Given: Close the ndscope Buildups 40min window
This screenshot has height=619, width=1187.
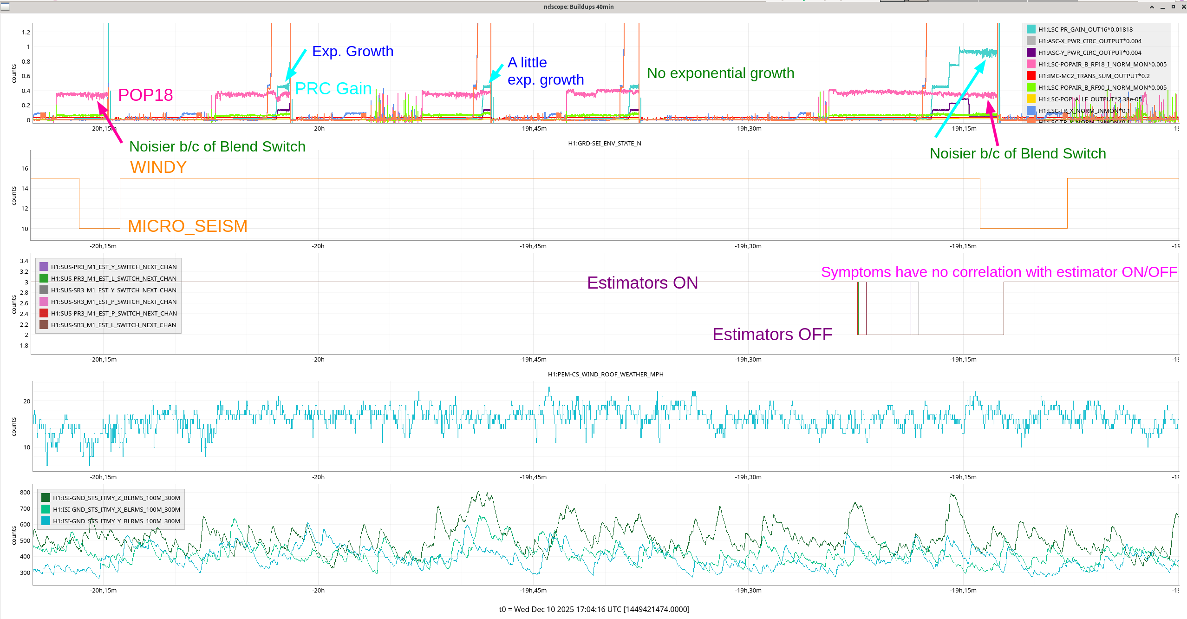Looking at the screenshot, I should pyautogui.click(x=1183, y=7).
